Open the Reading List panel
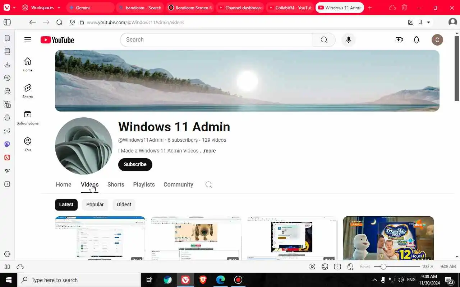 coord(7,51)
